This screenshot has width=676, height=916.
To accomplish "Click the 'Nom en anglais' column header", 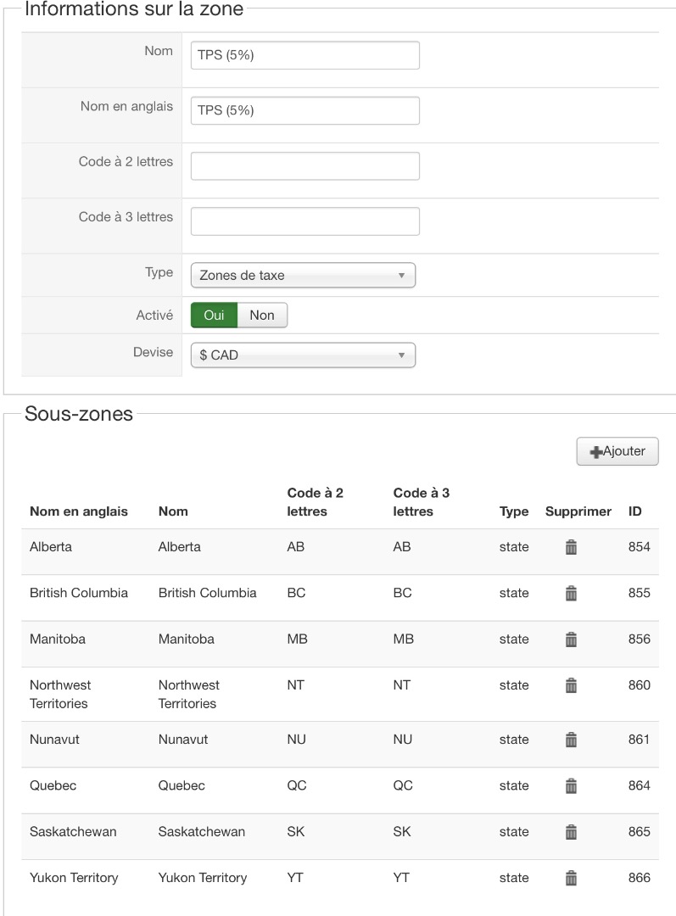I will [79, 511].
